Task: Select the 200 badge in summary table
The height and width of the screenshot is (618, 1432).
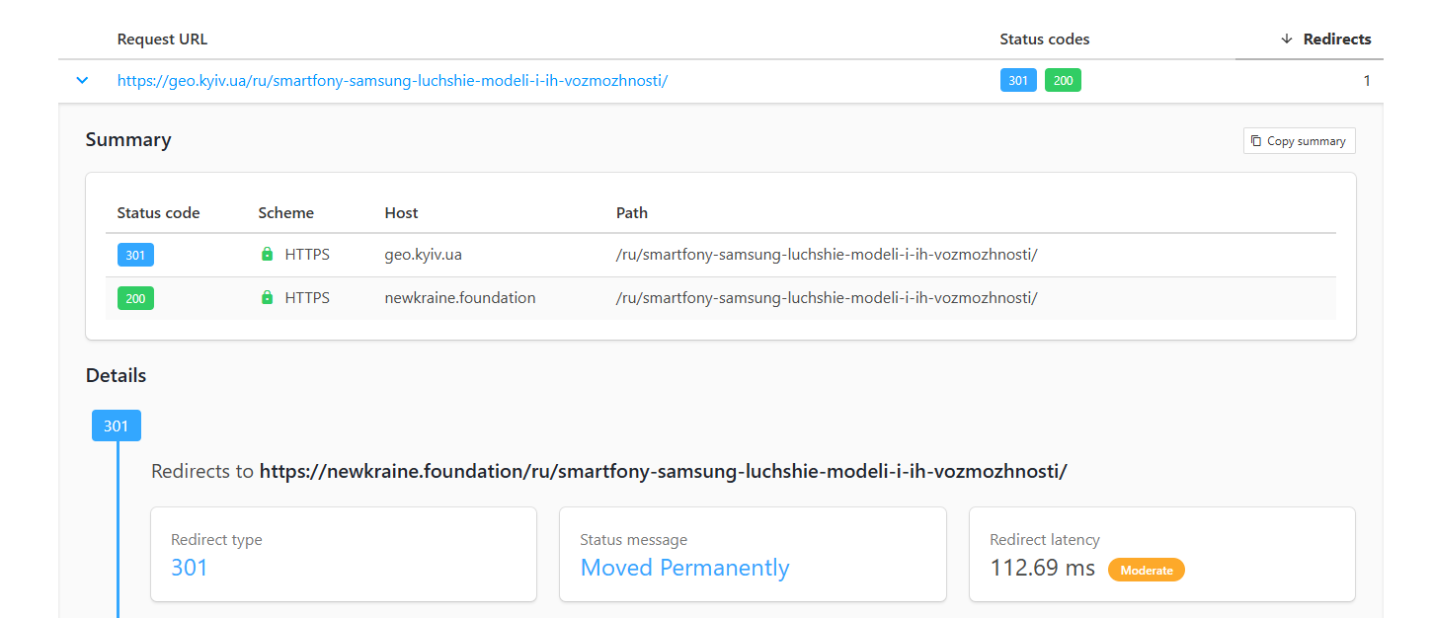Action: click(x=135, y=298)
